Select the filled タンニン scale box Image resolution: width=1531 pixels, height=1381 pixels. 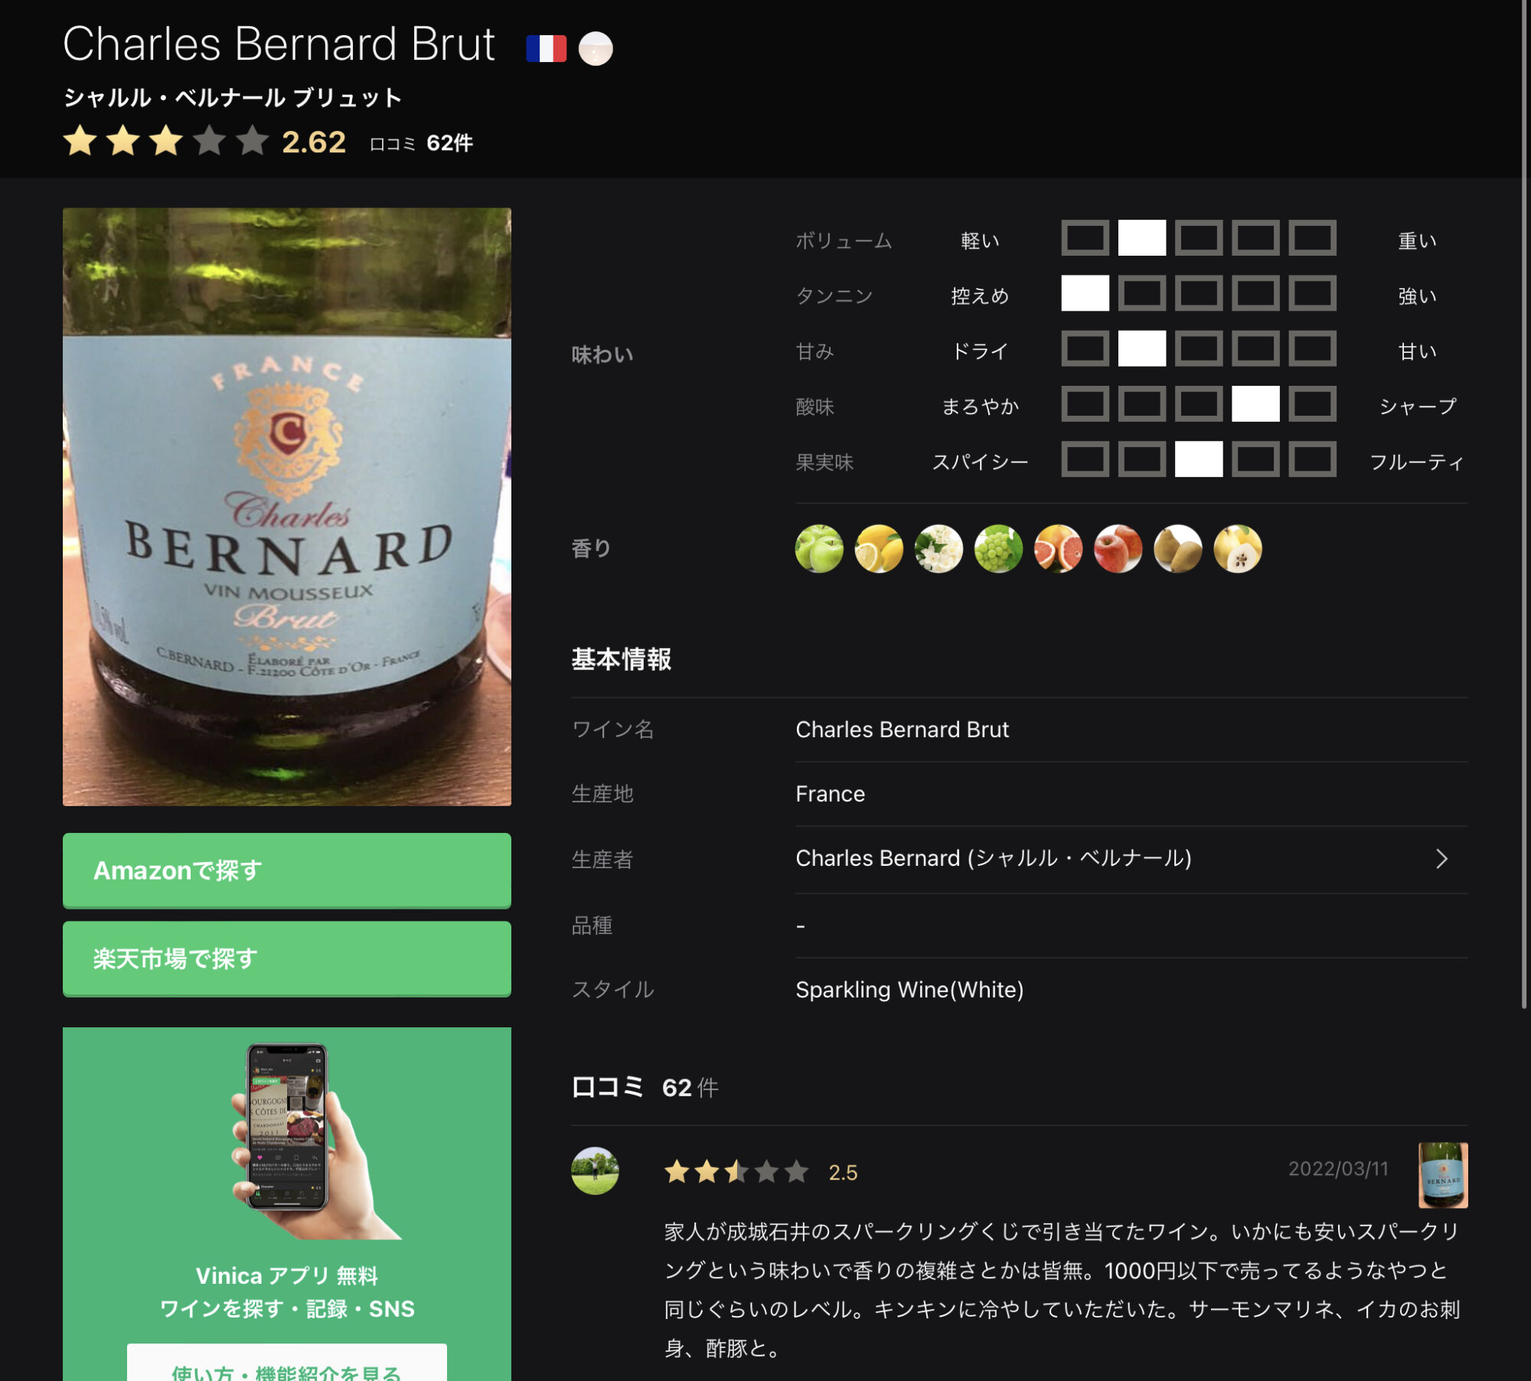point(1085,292)
